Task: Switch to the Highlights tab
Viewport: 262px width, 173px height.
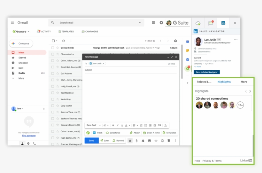Action: 224,82
